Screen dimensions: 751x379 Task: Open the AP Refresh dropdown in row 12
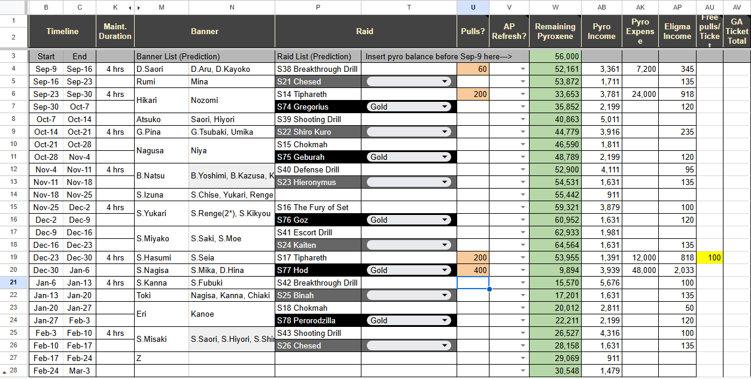524,169
